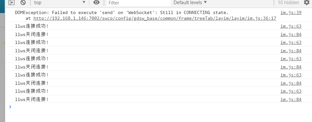This screenshot has width=312, height=122.
Task: Select the last 'llws关闭连接' log entry
Action: (x=32, y=99)
